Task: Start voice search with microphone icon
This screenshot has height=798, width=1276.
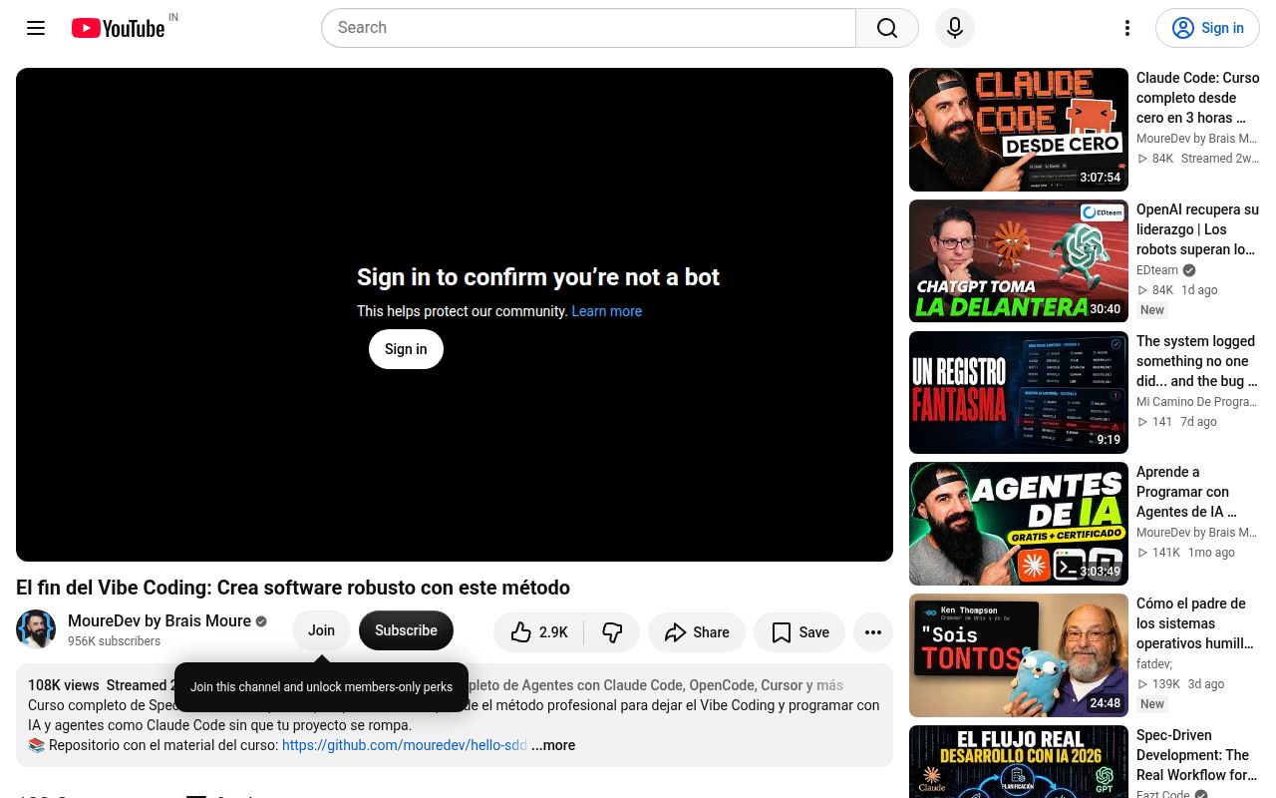Action: (x=955, y=28)
